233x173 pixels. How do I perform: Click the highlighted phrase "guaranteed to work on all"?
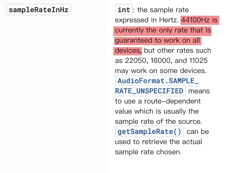[157, 40]
